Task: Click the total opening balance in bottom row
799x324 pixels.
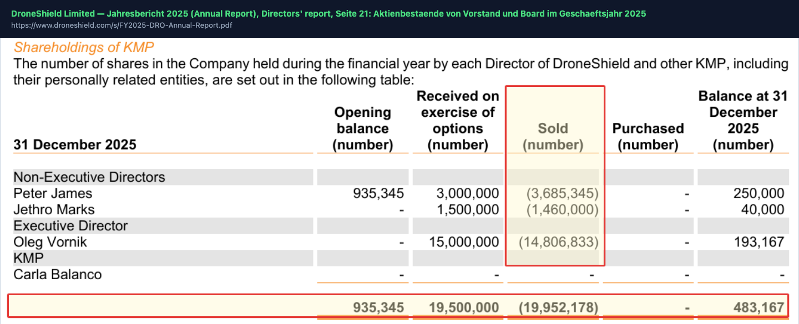Action: [378, 307]
